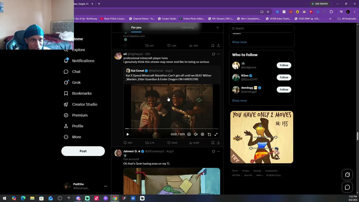
Task: Open Profile from the sidebar
Action: click(x=74, y=126)
